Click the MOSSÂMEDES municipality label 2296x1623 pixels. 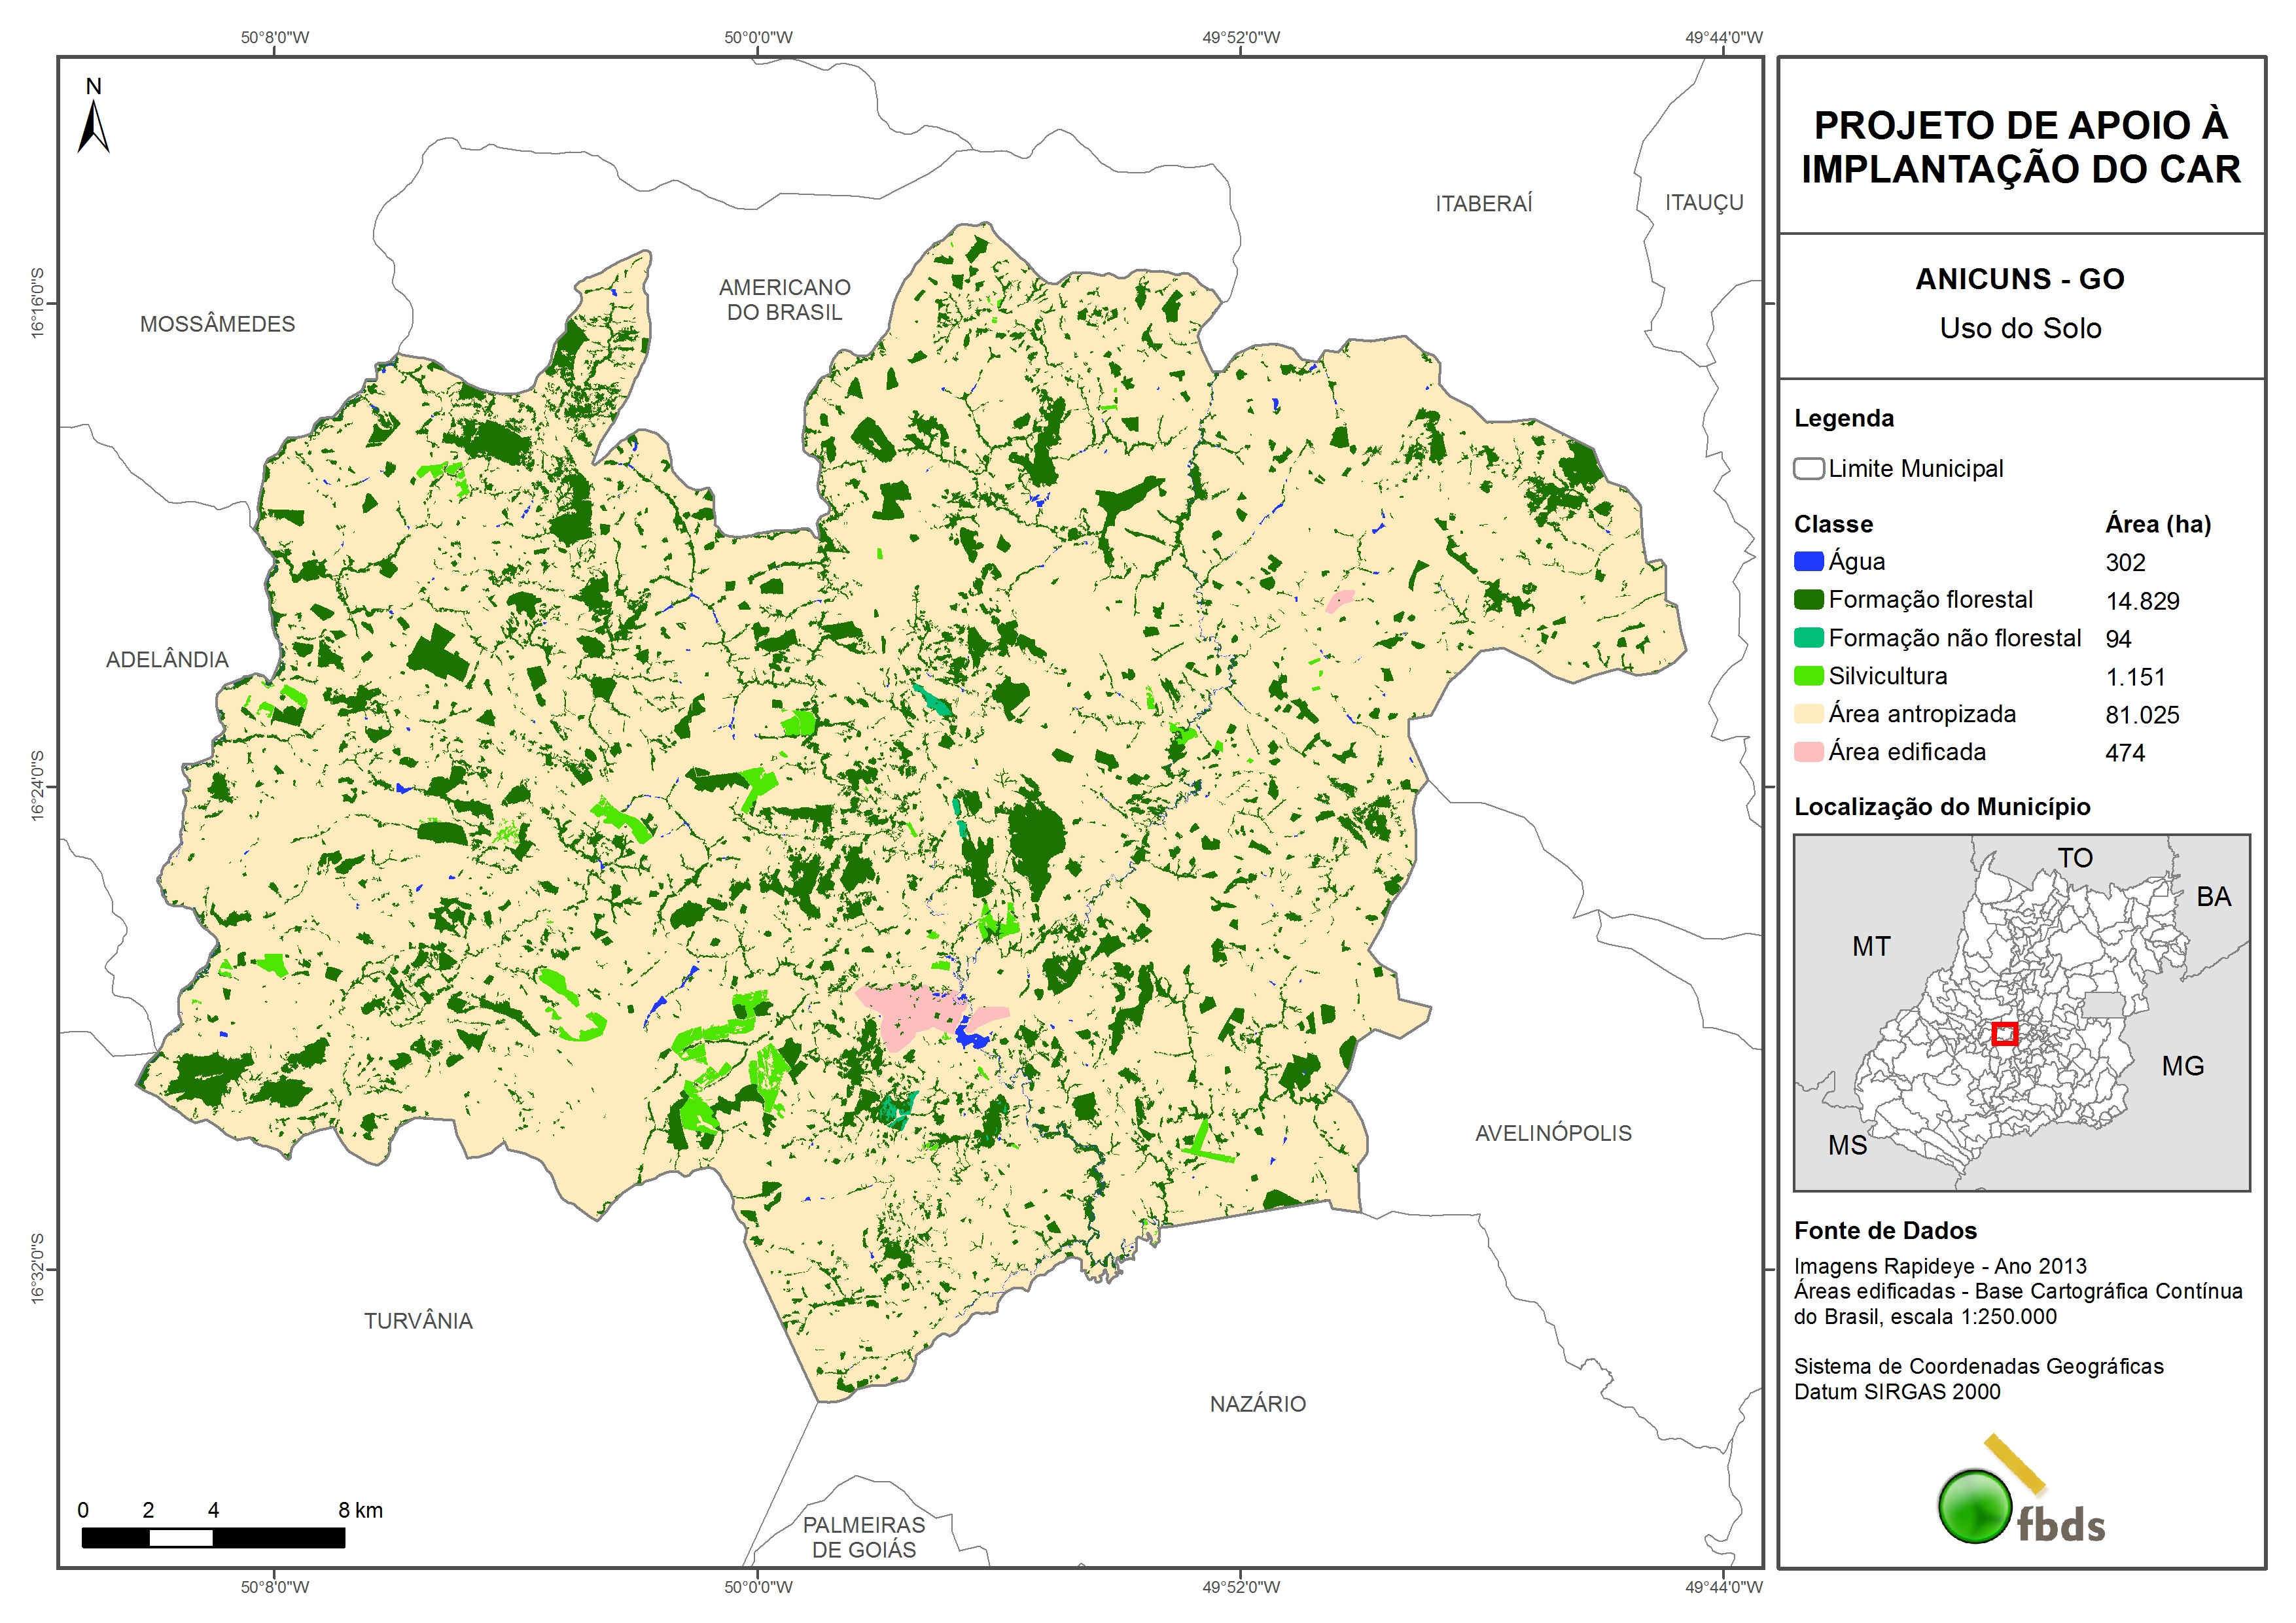[217, 324]
